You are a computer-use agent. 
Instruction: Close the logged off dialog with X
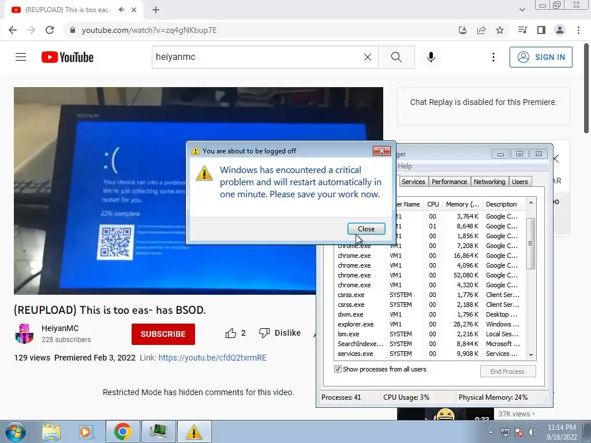tap(381, 151)
